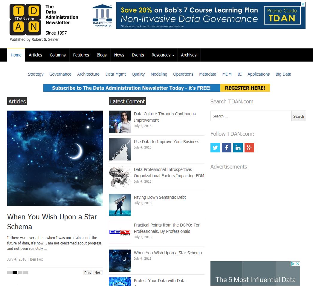Click the author name Ben Fox

pyautogui.click(x=36, y=259)
